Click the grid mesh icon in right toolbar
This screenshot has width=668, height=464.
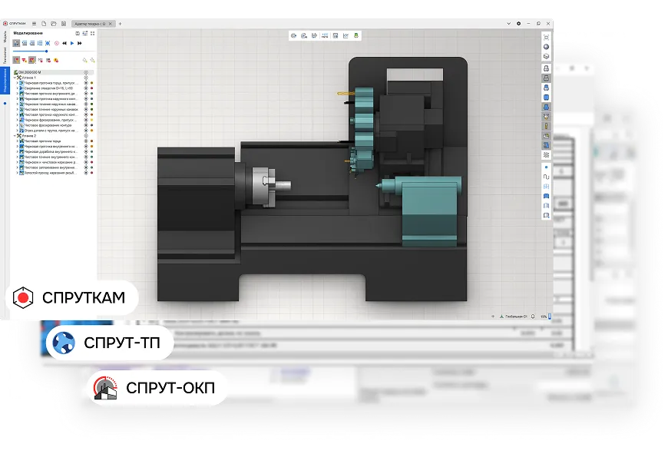(x=546, y=187)
